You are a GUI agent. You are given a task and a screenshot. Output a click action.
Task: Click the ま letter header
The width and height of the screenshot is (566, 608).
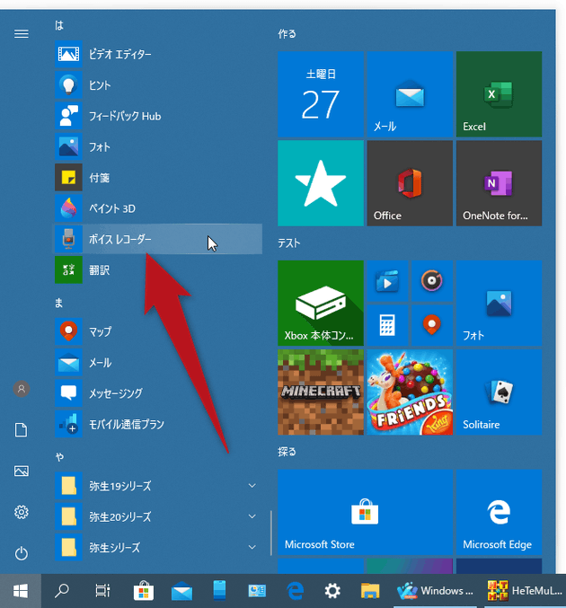pyautogui.click(x=59, y=303)
